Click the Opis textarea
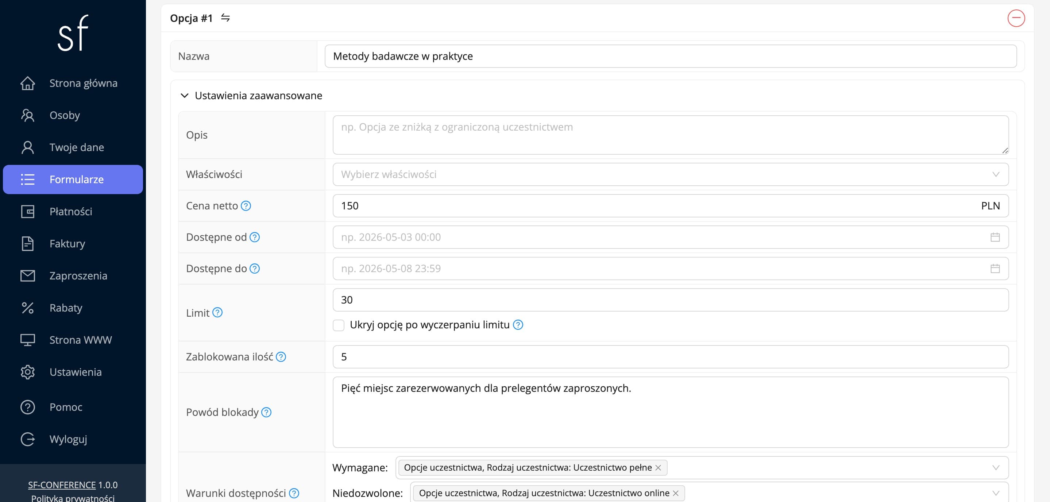 pyautogui.click(x=671, y=135)
